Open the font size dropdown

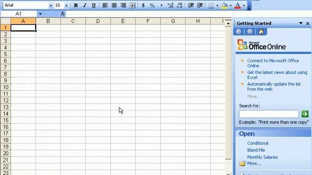[x=66, y=5]
